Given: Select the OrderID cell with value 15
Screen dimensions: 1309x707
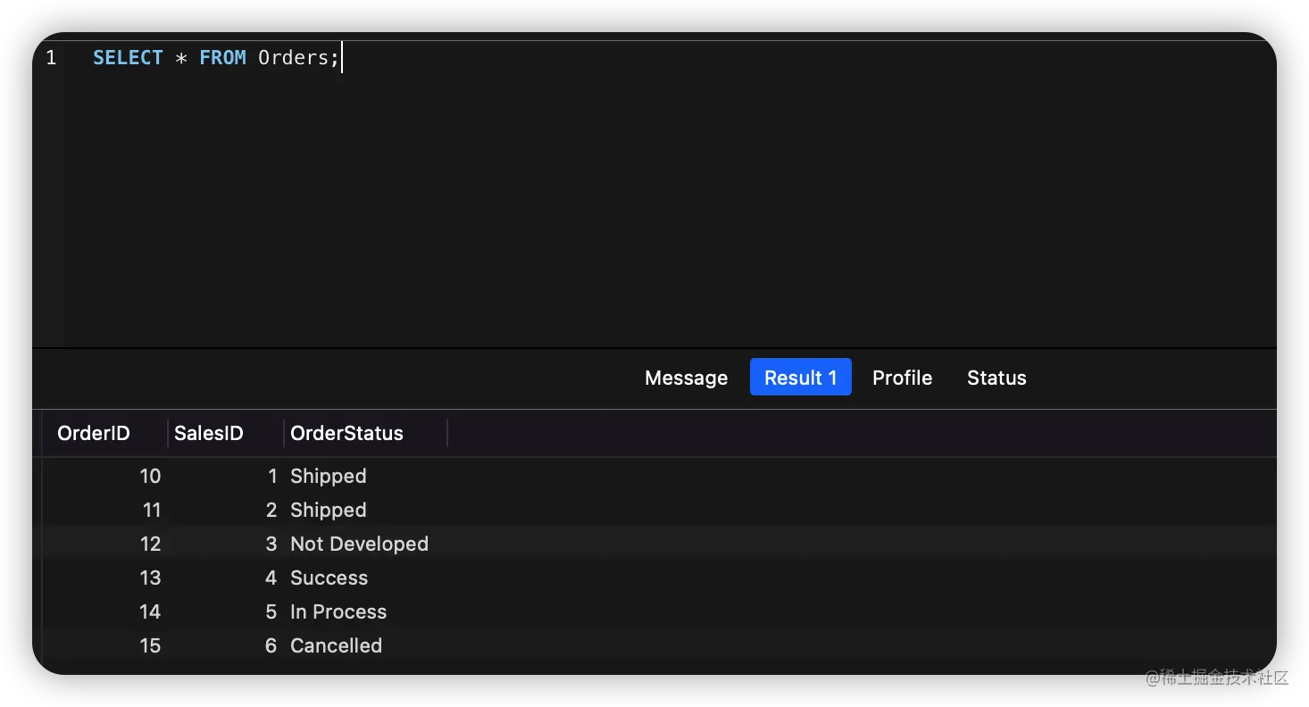Looking at the screenshot, I should coord(105,645).
